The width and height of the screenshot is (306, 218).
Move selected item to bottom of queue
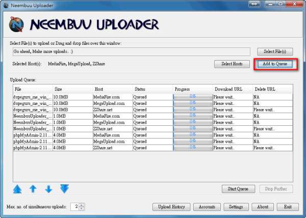[64, 189]
